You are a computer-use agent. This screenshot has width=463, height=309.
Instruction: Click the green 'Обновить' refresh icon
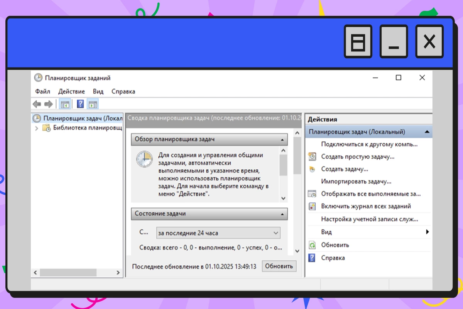tap(312, 245)
